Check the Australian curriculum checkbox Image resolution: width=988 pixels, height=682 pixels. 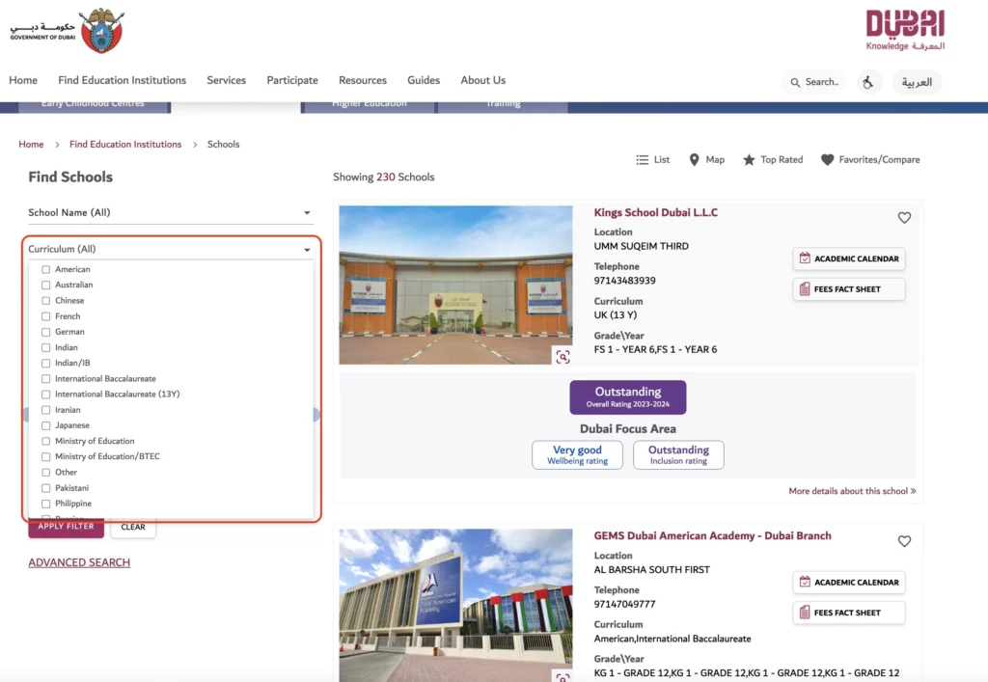pyautogui.click(x=46, y=286)
